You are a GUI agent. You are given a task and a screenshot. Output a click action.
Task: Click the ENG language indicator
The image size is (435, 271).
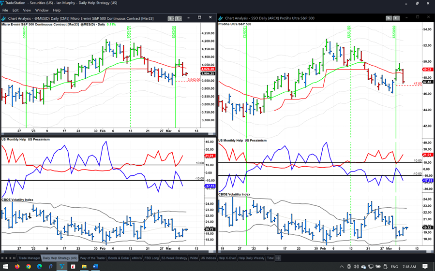[x=394, y=266]
